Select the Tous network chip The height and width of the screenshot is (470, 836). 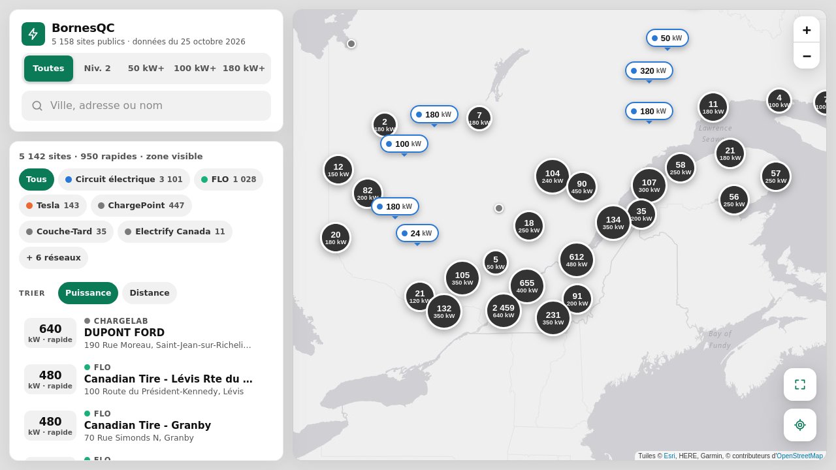tap(37, 180)
